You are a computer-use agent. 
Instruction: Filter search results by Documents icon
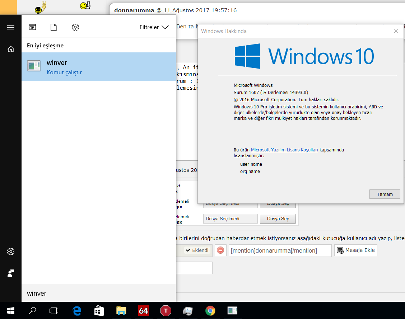click(53, 27)
